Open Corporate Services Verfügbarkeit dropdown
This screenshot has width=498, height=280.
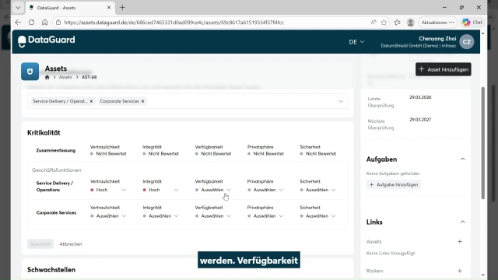click(213, 216)
